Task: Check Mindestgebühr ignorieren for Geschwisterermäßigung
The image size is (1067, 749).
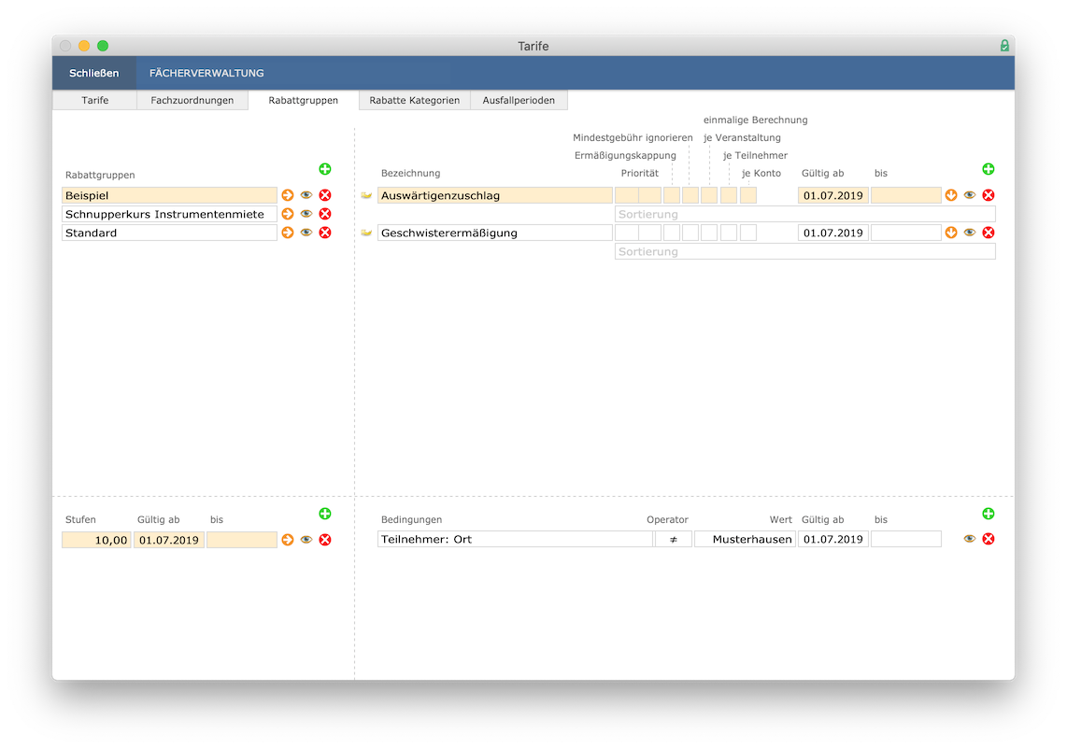Action: coord(690,233)
